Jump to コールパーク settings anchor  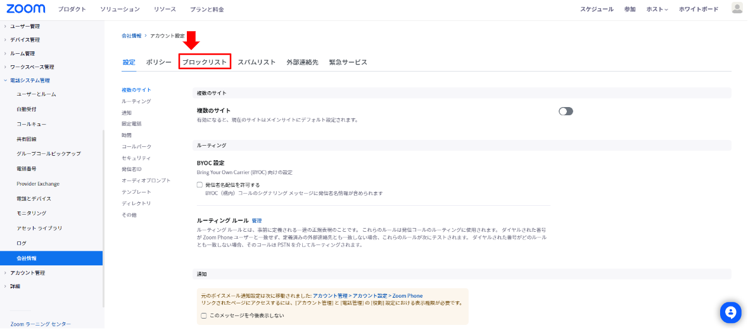(136, 146)
